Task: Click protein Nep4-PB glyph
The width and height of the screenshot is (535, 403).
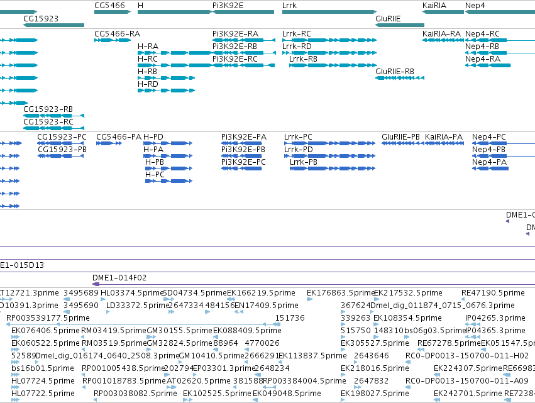Action: [504, 156]
